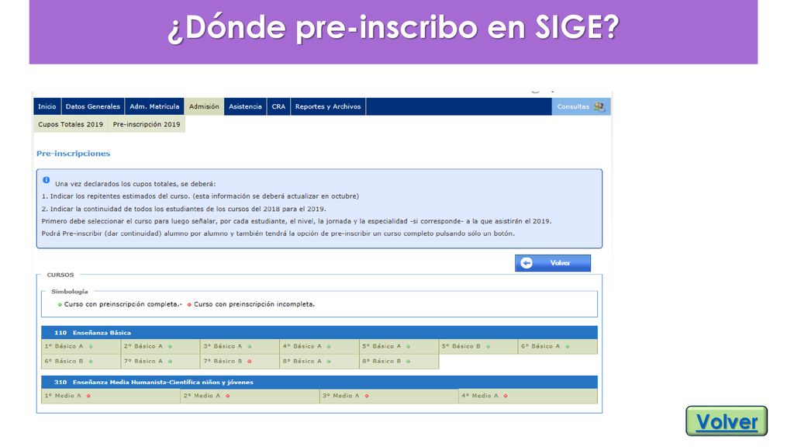Image resolution: width=794 pixels, height=447 pixels.
Task: Click red legend dot for preinscripción incompleta
Action: (x=189, y=304)
